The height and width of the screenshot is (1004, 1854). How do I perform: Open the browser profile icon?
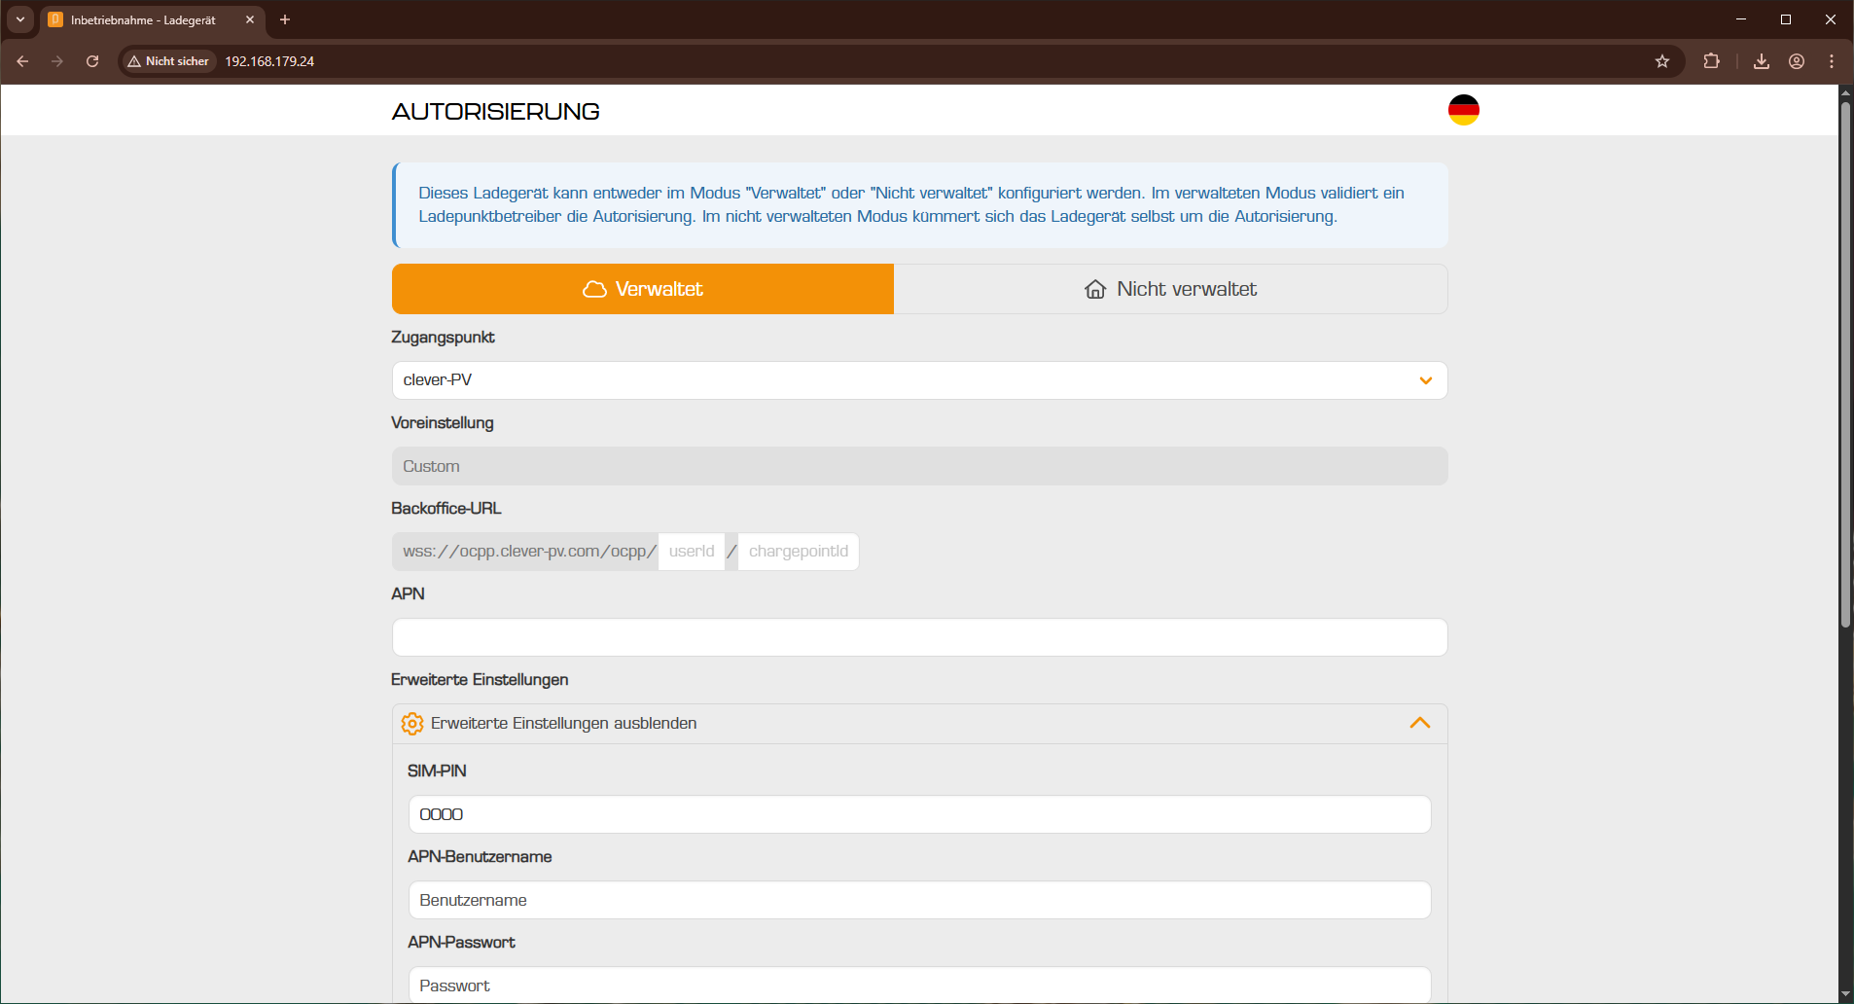click(1796, 61)
